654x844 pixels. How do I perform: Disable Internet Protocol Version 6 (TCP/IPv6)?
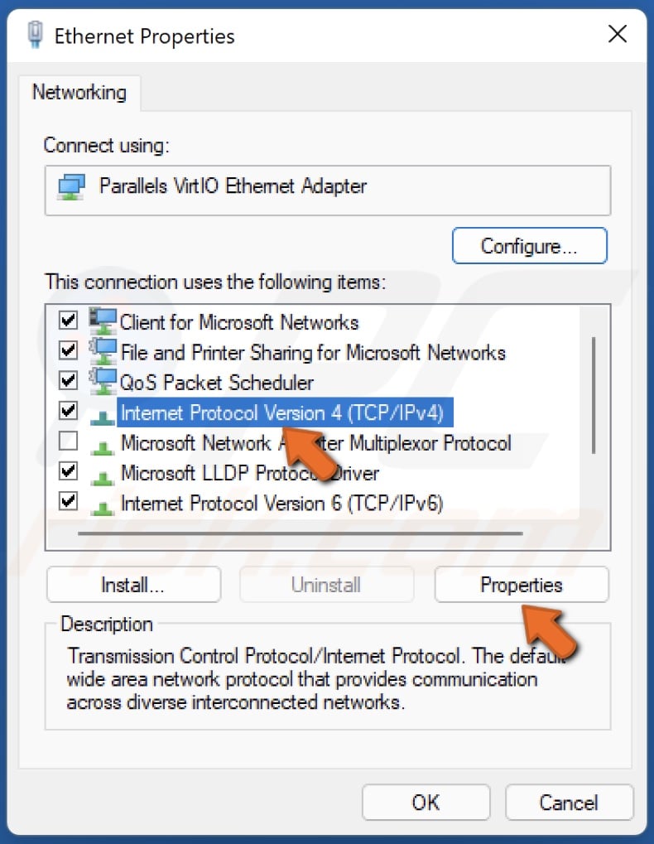(x=67, y=502)
